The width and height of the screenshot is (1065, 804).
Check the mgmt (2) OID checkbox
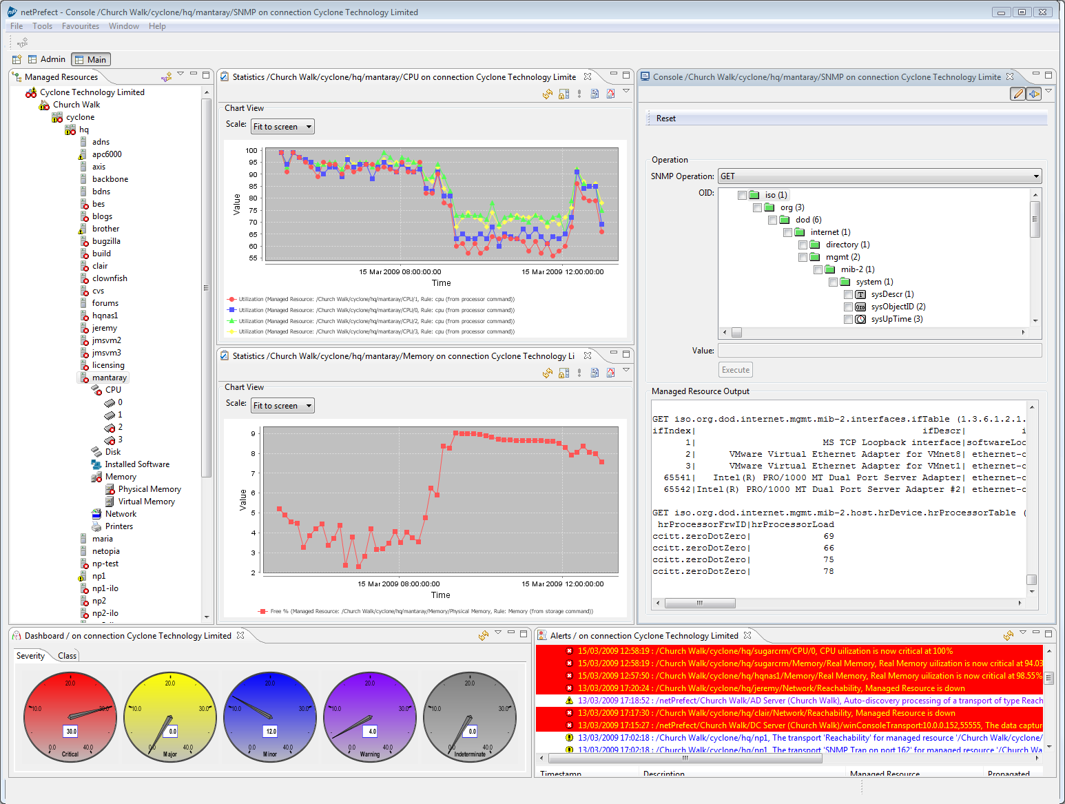pos(803,257)
